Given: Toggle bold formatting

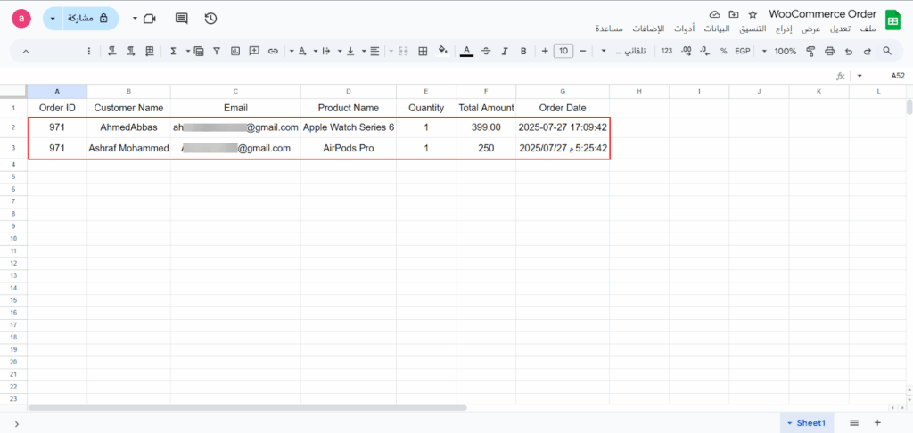Looking at the screenshot, I should click(x=523, y=51).
